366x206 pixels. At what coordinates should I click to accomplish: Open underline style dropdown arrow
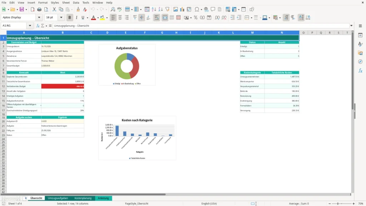tap(87, 18)
